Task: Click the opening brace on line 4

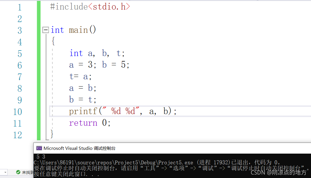Action: tap(53, 41)
